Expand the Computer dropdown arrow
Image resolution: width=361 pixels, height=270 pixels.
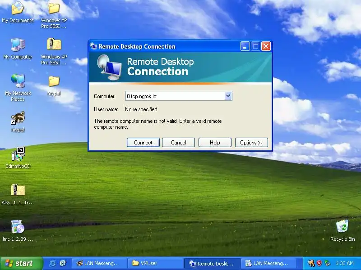228,96
